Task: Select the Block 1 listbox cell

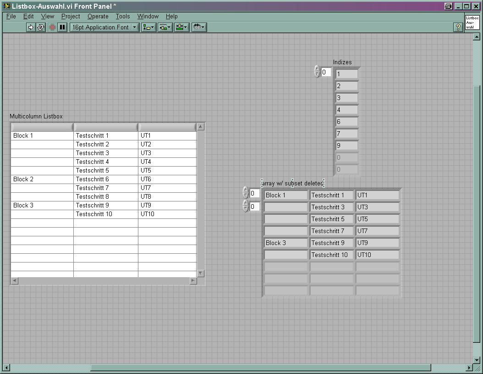Action: (x=42, y=135)
